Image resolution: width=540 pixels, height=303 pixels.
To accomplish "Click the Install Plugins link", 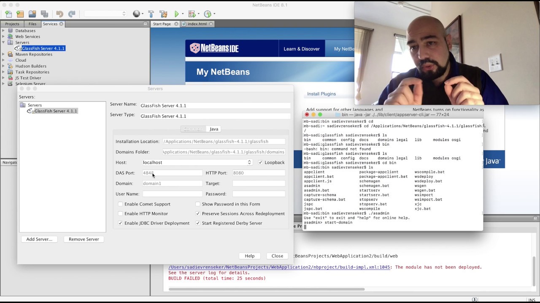I will tap(321, 94).
